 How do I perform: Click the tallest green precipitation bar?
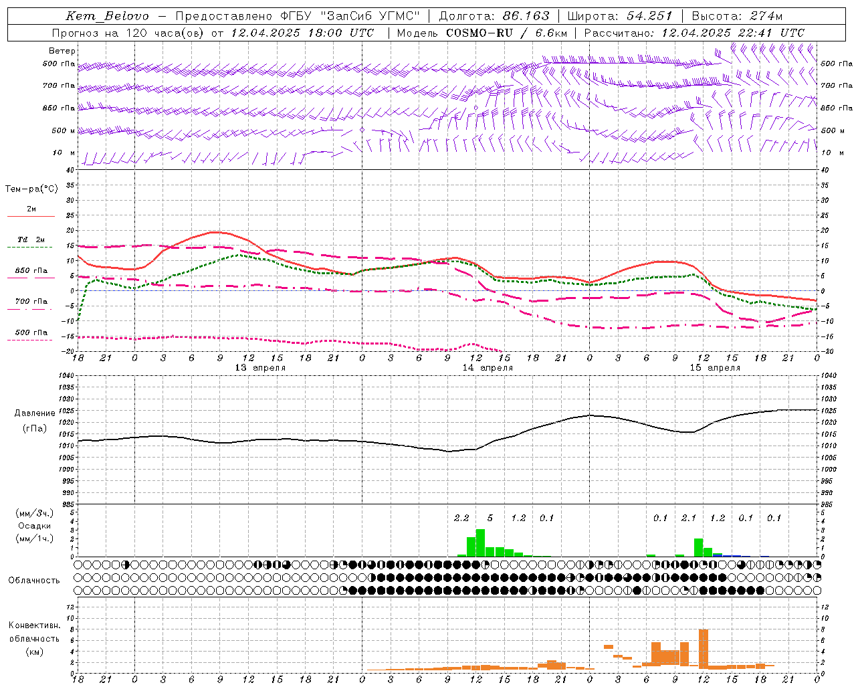[x=480, y=543]
